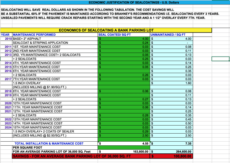Click the paragraph line starting 'SEALCOATING WILL SAVE'
The width and height of the screenshot is (230, 163).
87,10
